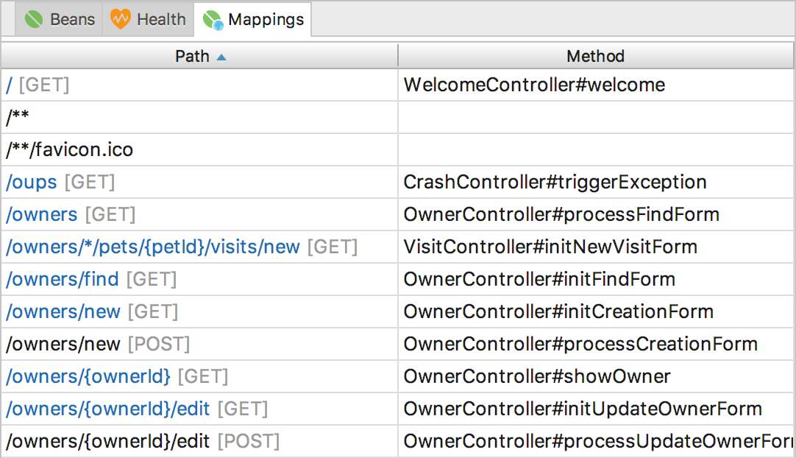
Task: Click the Health tab heart icon
Action: (x=120, y=19)
